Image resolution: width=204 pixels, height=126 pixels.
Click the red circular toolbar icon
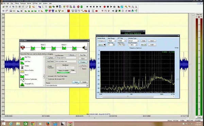(78, 7)
